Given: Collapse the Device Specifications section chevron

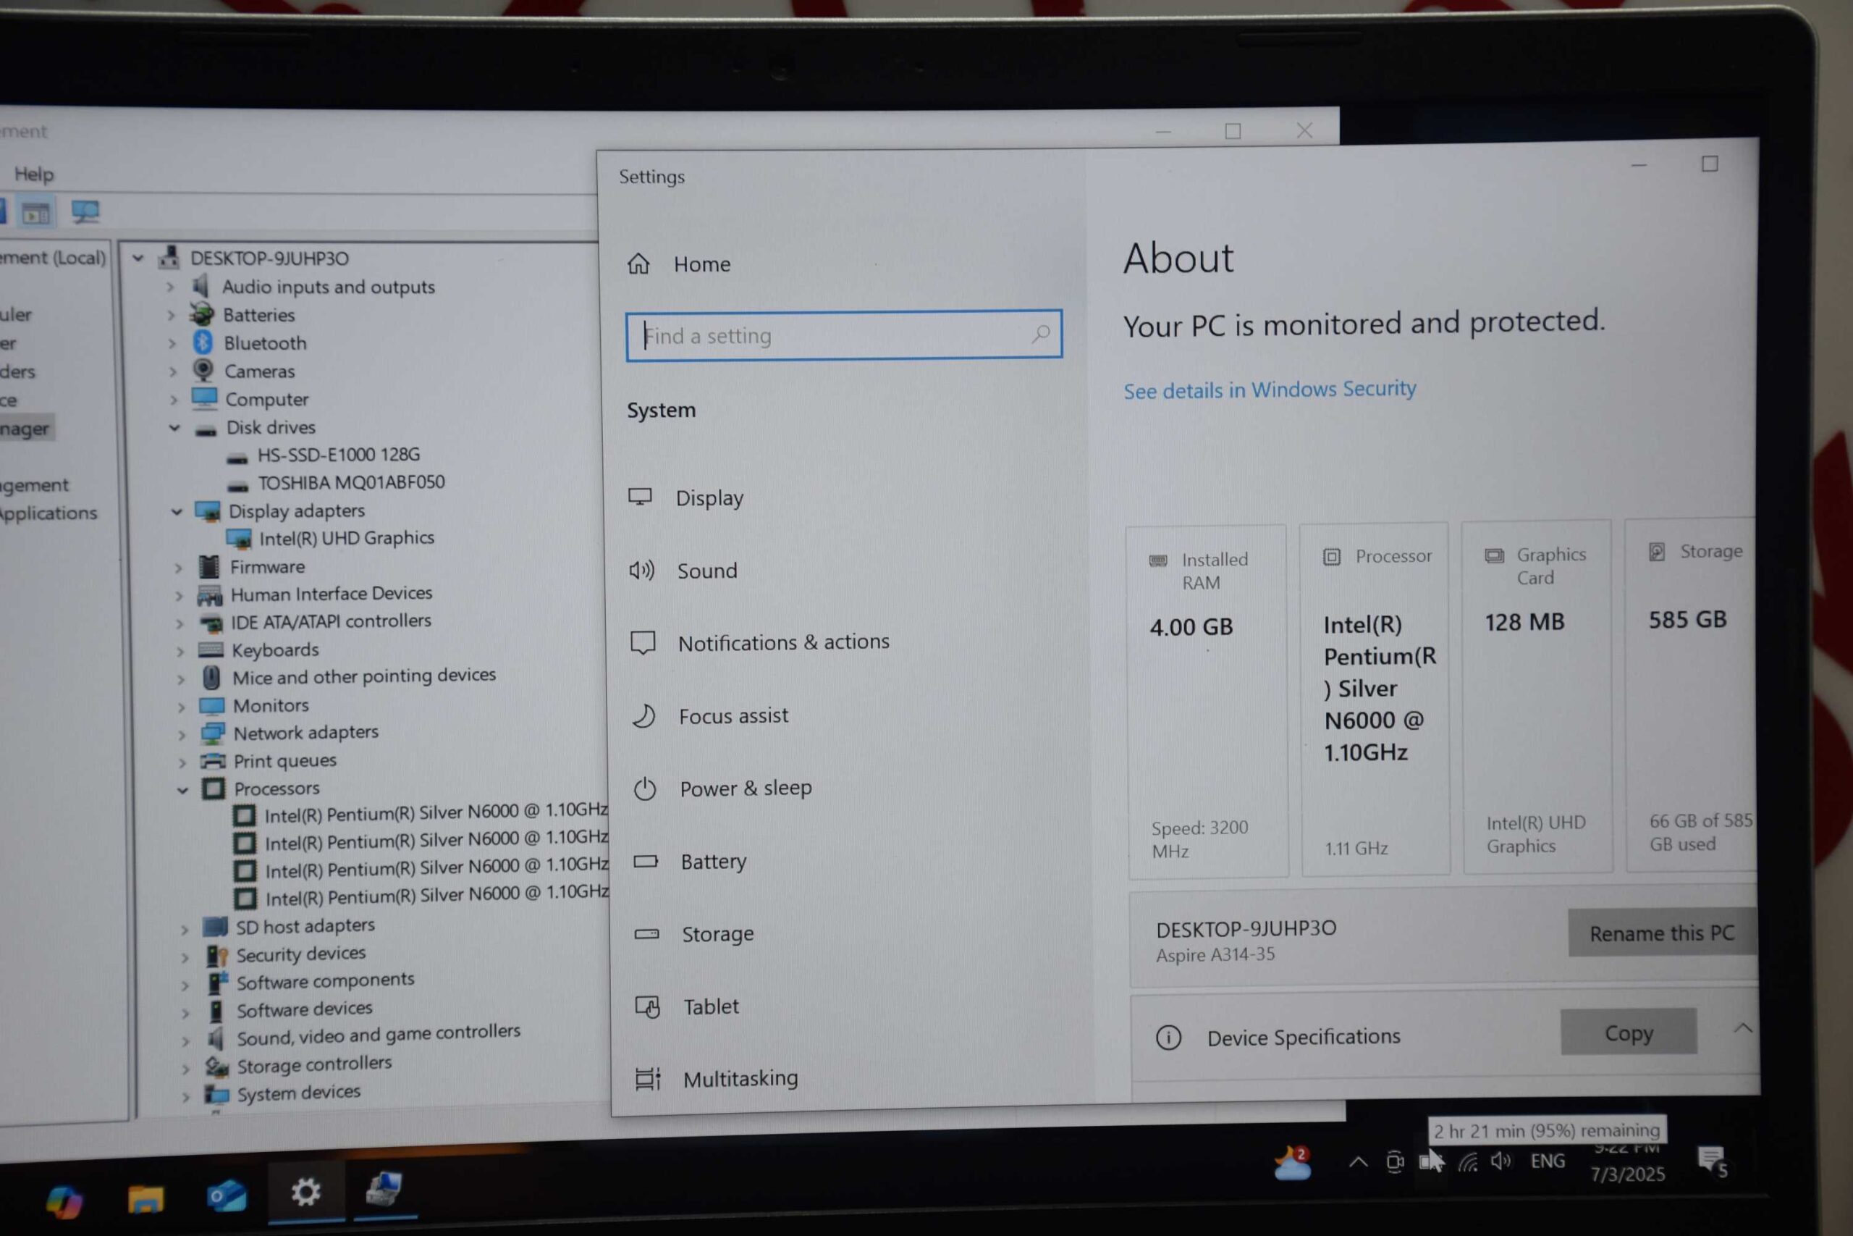Looking at the screenshot, I should [1742, 1029].
